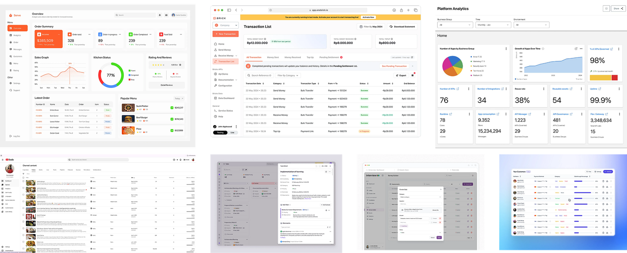627x253 pixels.
Task: Open the Income card three-dot menu
Action: [59, 34]
